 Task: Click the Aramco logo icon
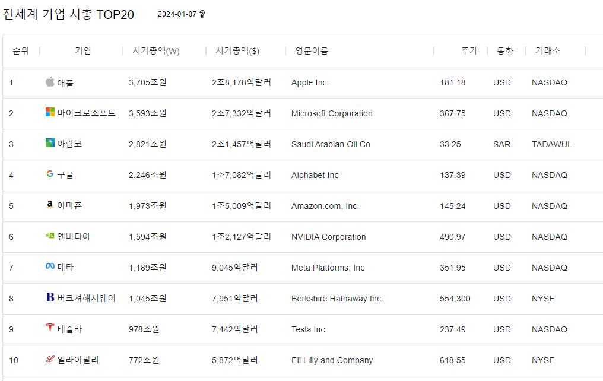pyautogui.click(x=50, y=142)
